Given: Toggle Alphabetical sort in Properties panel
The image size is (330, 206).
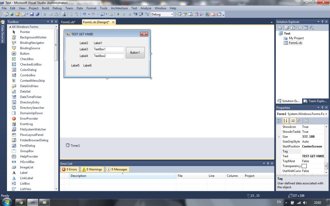Looking at the screenshot, I should (285, 121).
